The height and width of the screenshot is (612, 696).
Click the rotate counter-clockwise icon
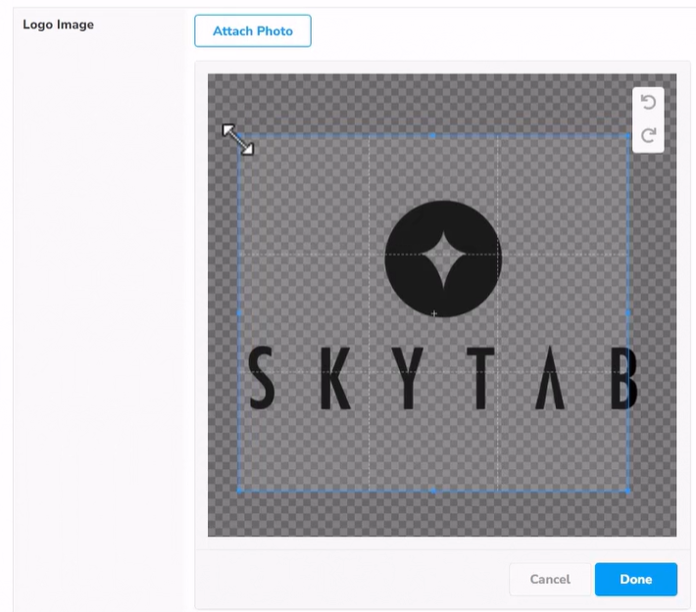(x=648, y=103)
